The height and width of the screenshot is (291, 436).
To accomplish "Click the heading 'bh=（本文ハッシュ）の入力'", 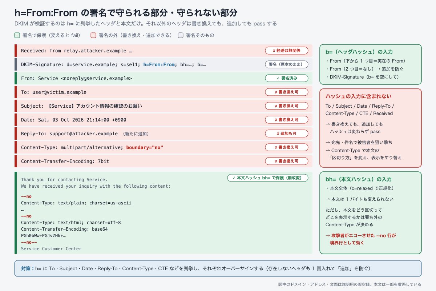I will [359, 179].
